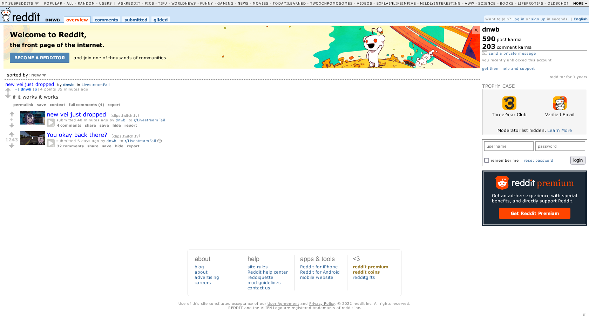Switch to the overview tab

77,20
